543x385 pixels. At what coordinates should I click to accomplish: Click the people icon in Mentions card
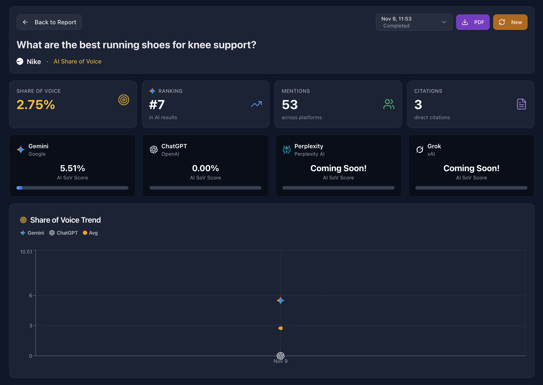pos(389,104)
